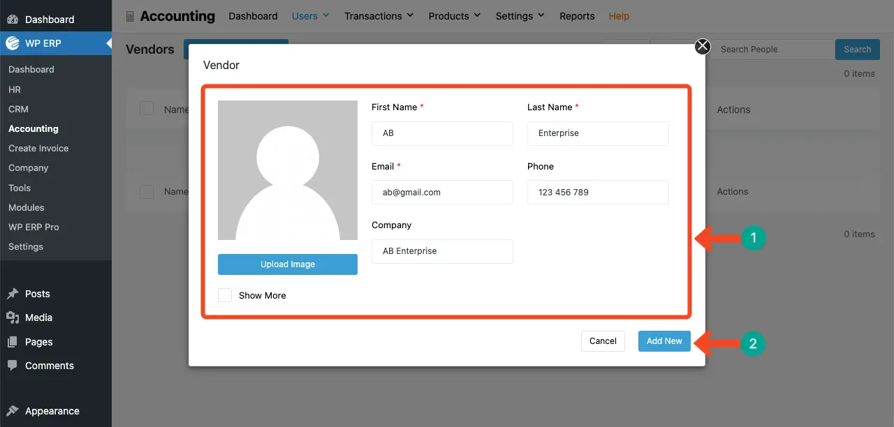Close the Vendor dialog with X icon
The image size is (894, 427).
pyautogui.click(x=702, y=47)
